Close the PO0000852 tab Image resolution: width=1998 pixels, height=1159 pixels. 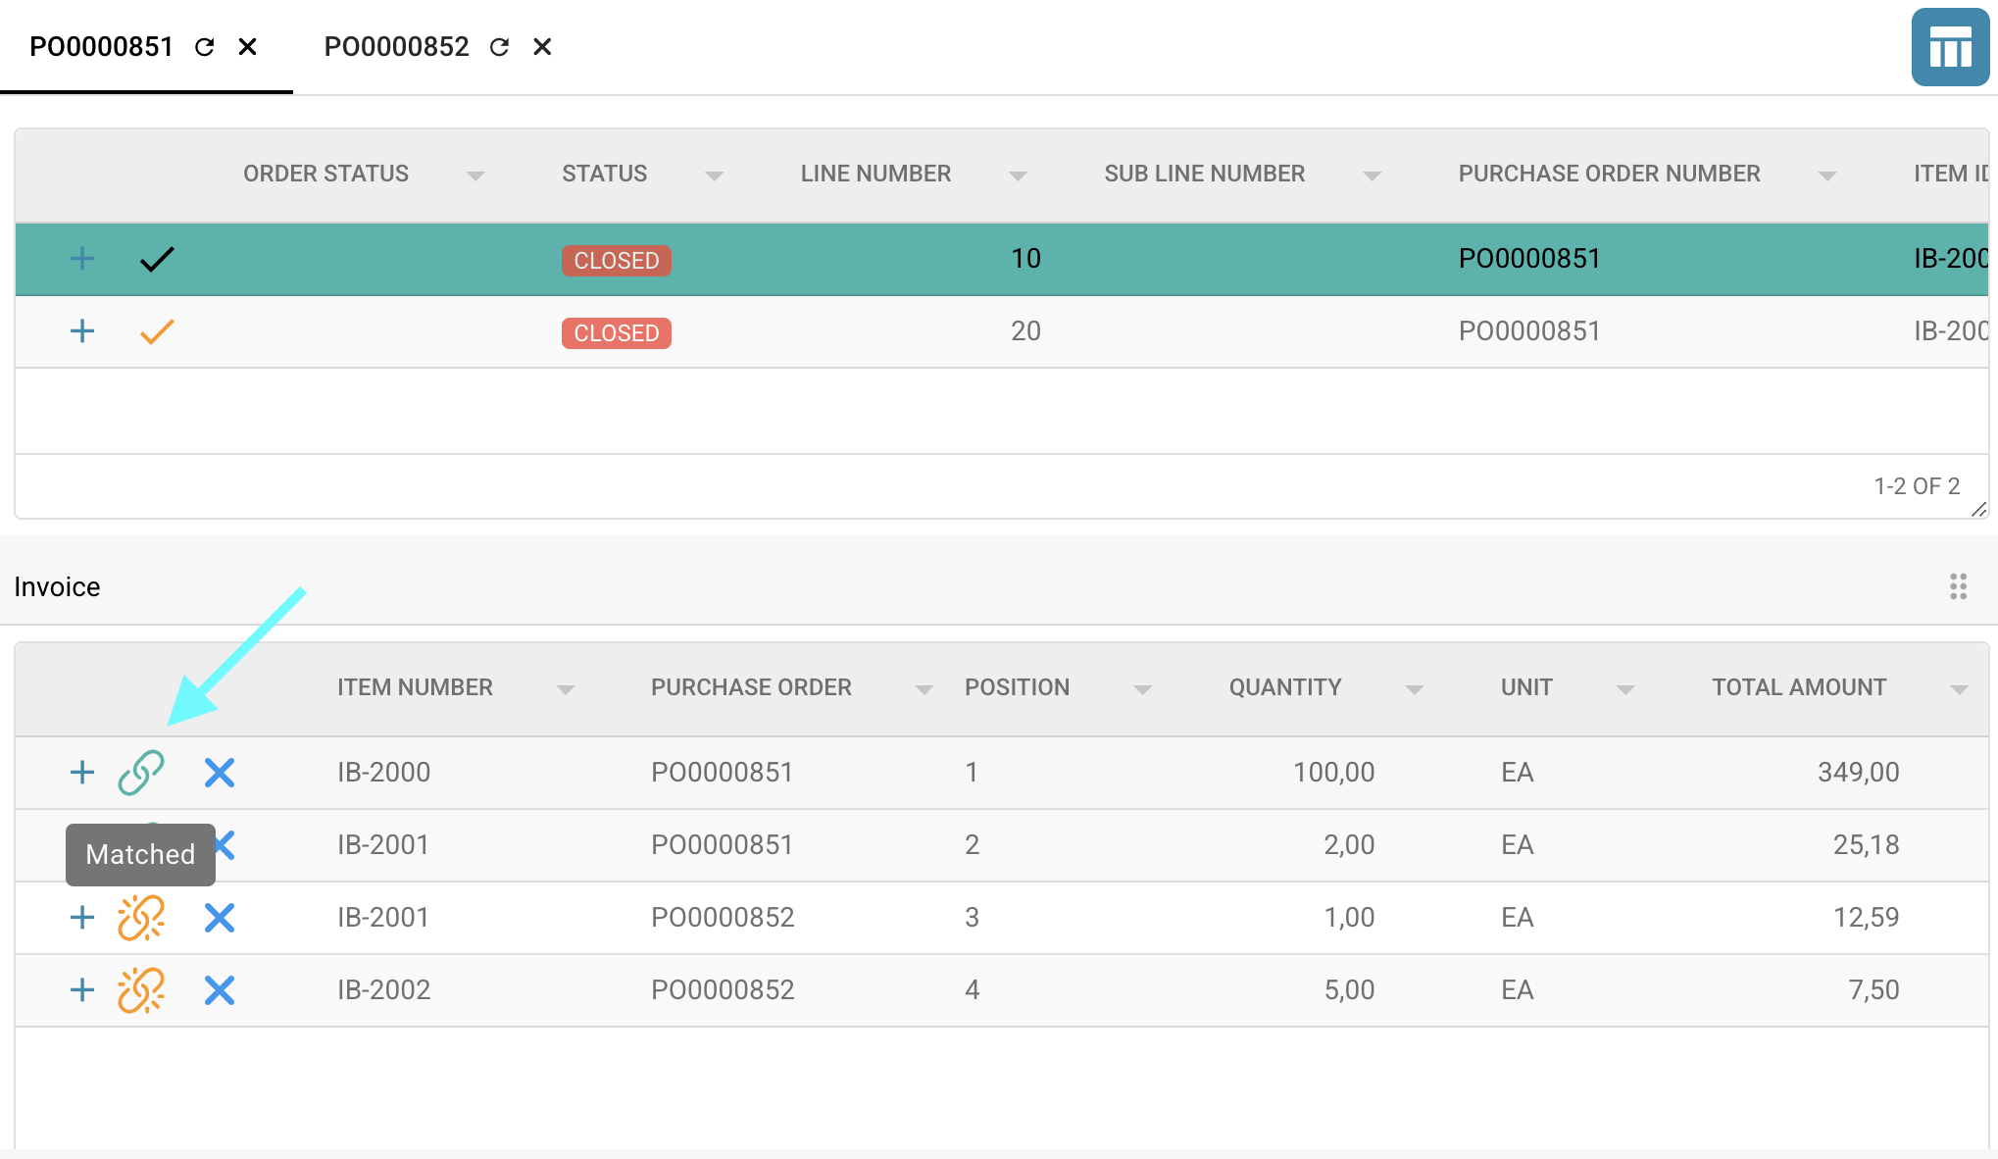pyautogui.click(x=542, y=47)
